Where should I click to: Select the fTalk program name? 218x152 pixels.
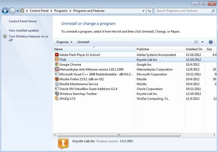[x=63, y=60]
